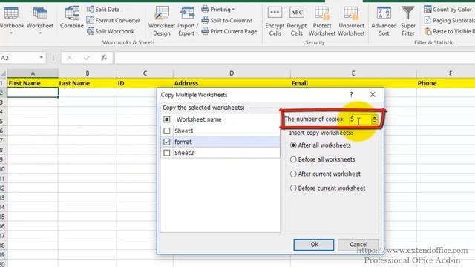The height and width of the screenshot is (267, 475).
Task: Click the First Name header cell
Action: click(33, 83)
